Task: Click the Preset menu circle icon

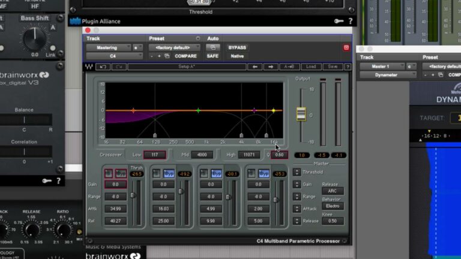Action: [x=198, y=38]
